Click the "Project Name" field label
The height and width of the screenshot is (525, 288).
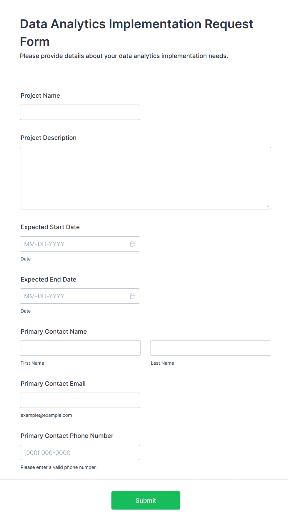(40, 96)
